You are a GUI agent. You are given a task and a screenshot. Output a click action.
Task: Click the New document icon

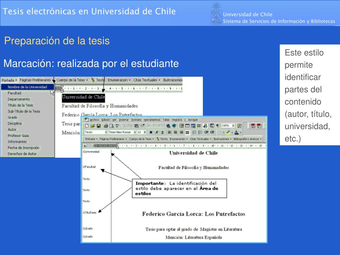point(87,126)
